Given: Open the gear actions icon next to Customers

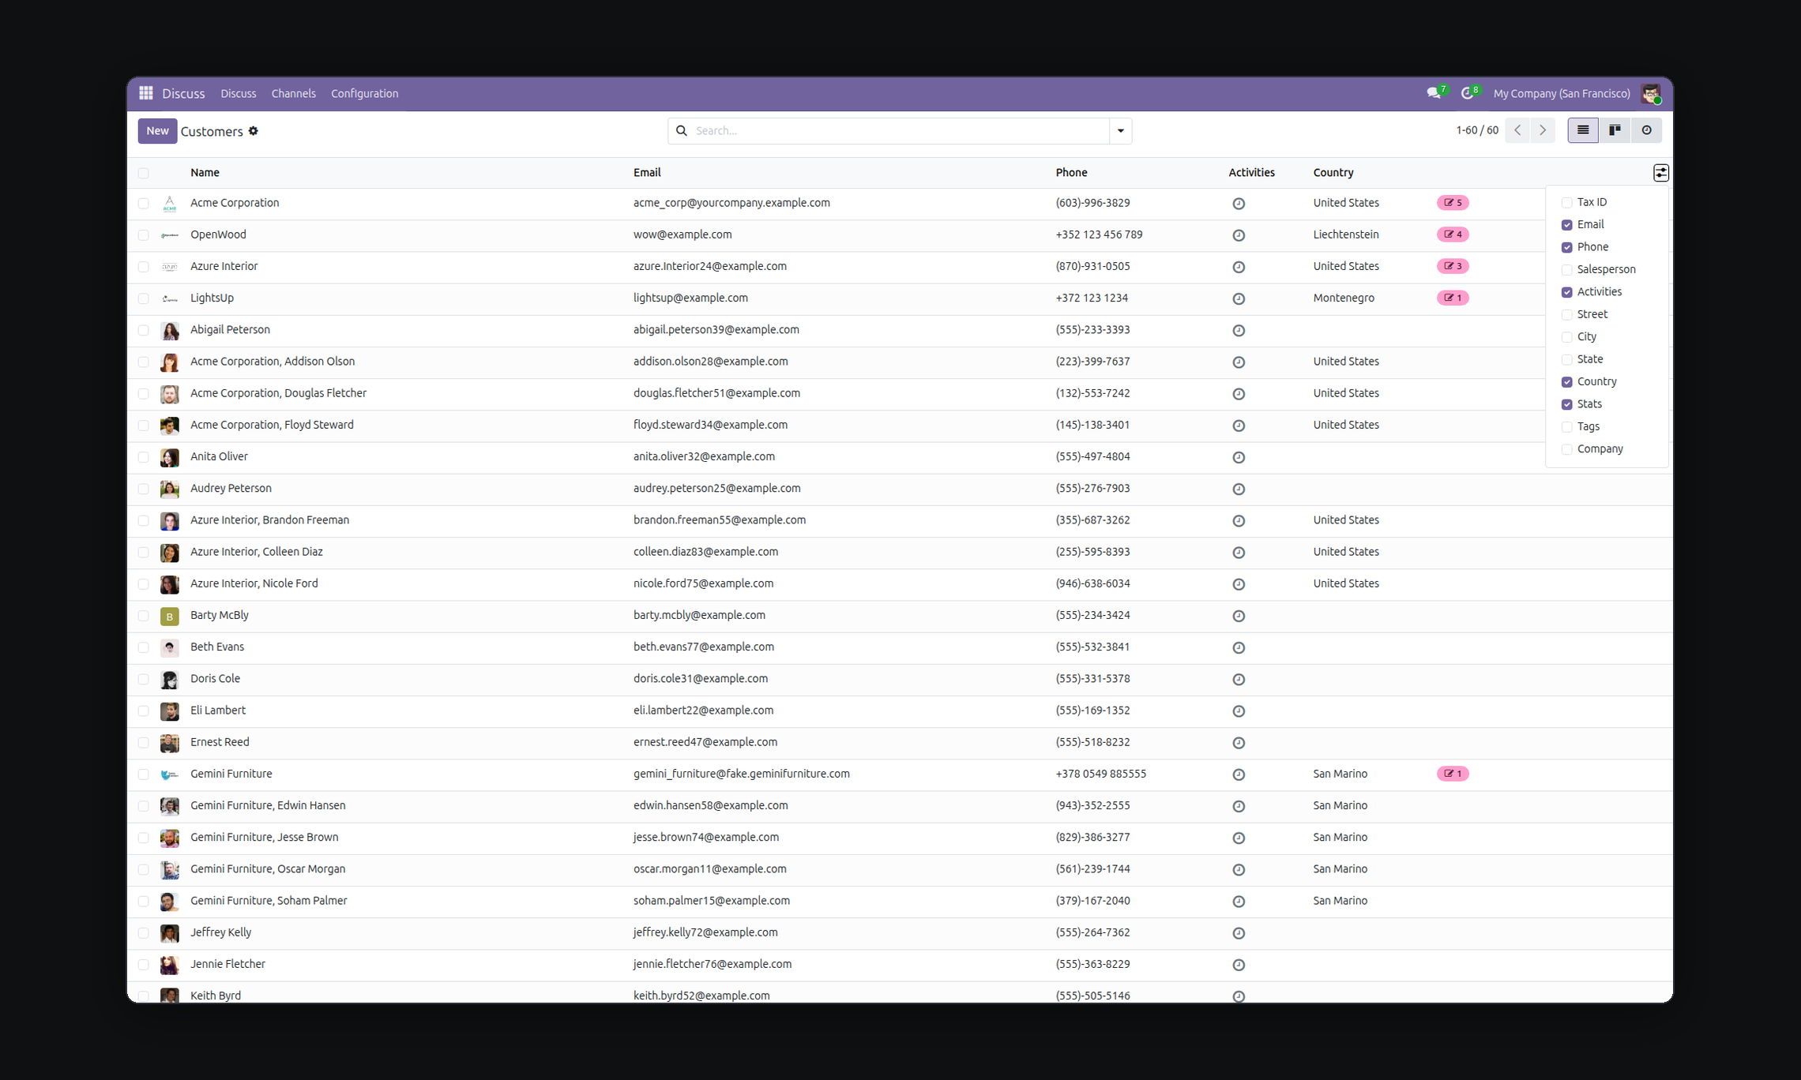Looking at the screenshot, I should [x=254, y=131].
